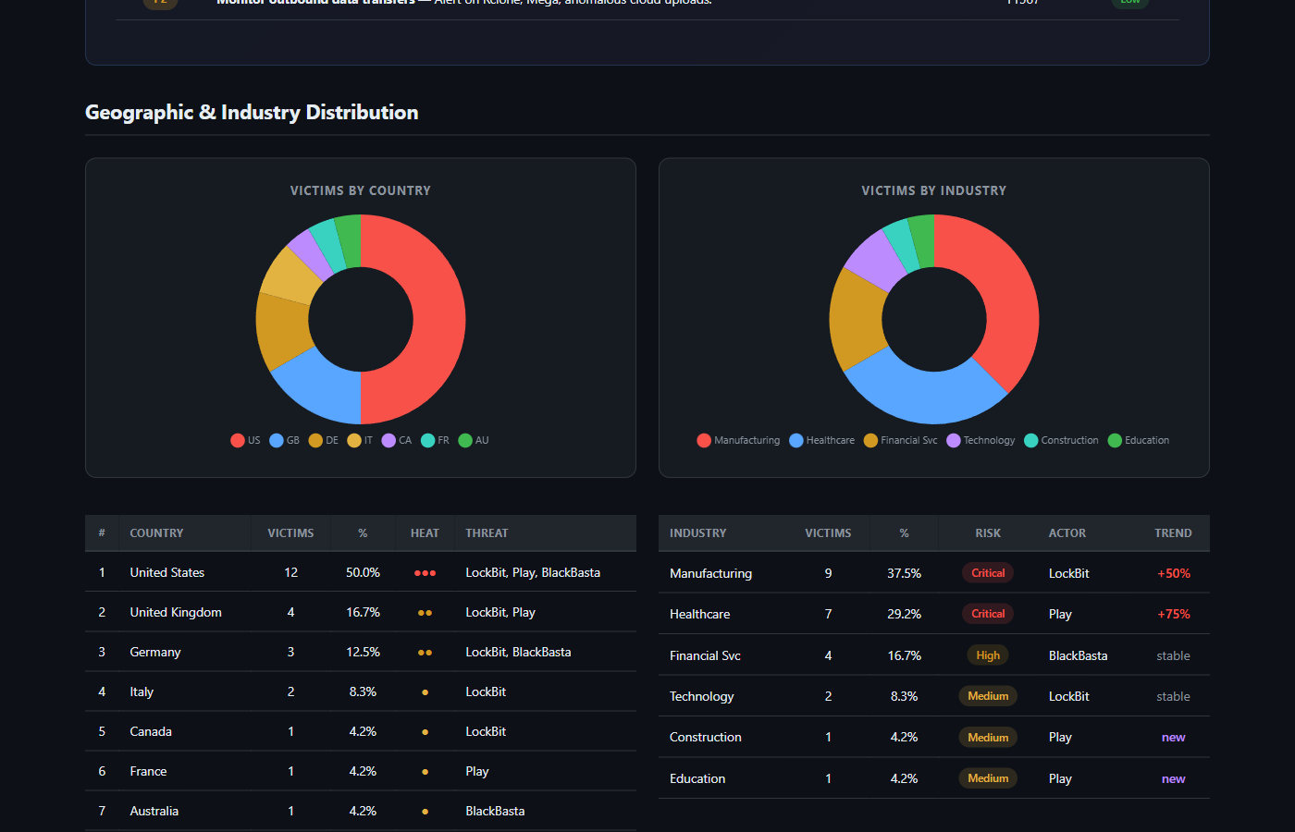The width and height of the screenshot is (1295, 832).
Task: Click the Medium risk badge in Construction row
Action: (988, 737)
